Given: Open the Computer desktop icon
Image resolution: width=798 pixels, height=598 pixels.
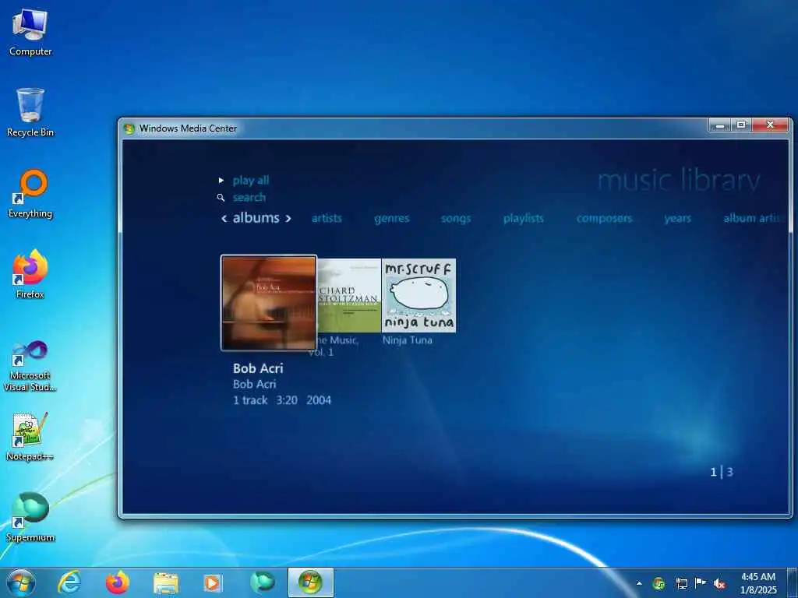Looking at the screenshot, I should pos(30,33).
